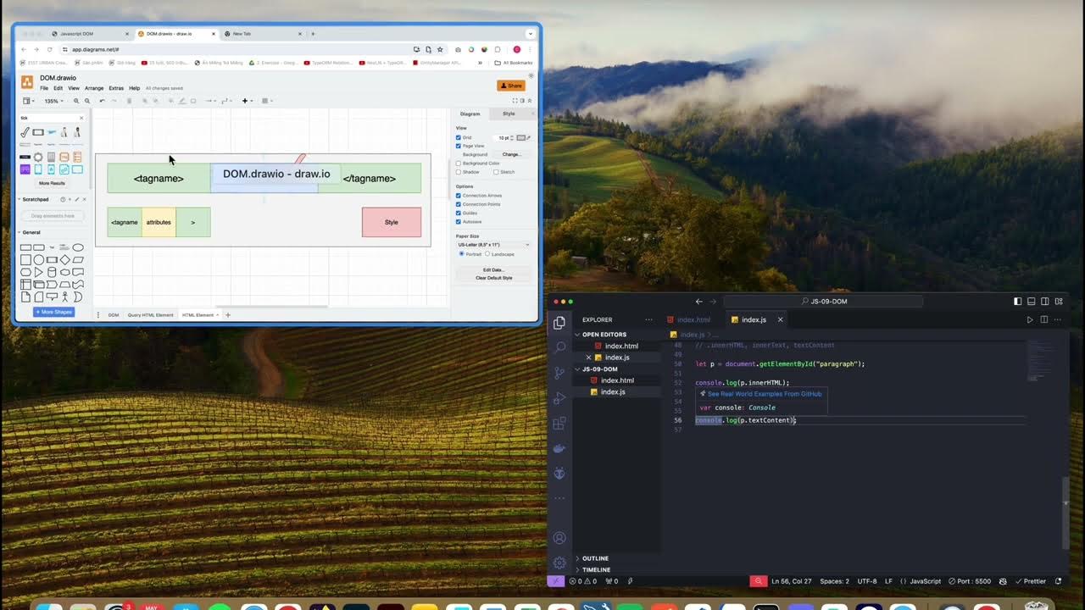Switch to Style tab in draw.io
The width and height of the screenshot is (1085, 610).
(509, 114)
